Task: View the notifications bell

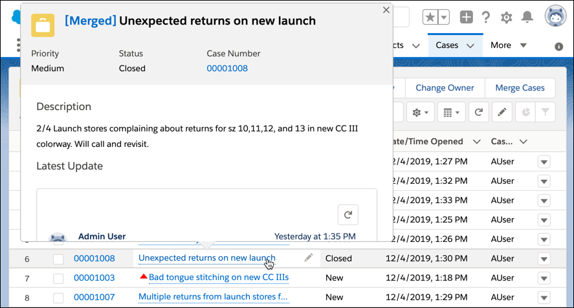Action: click(527, 17)
